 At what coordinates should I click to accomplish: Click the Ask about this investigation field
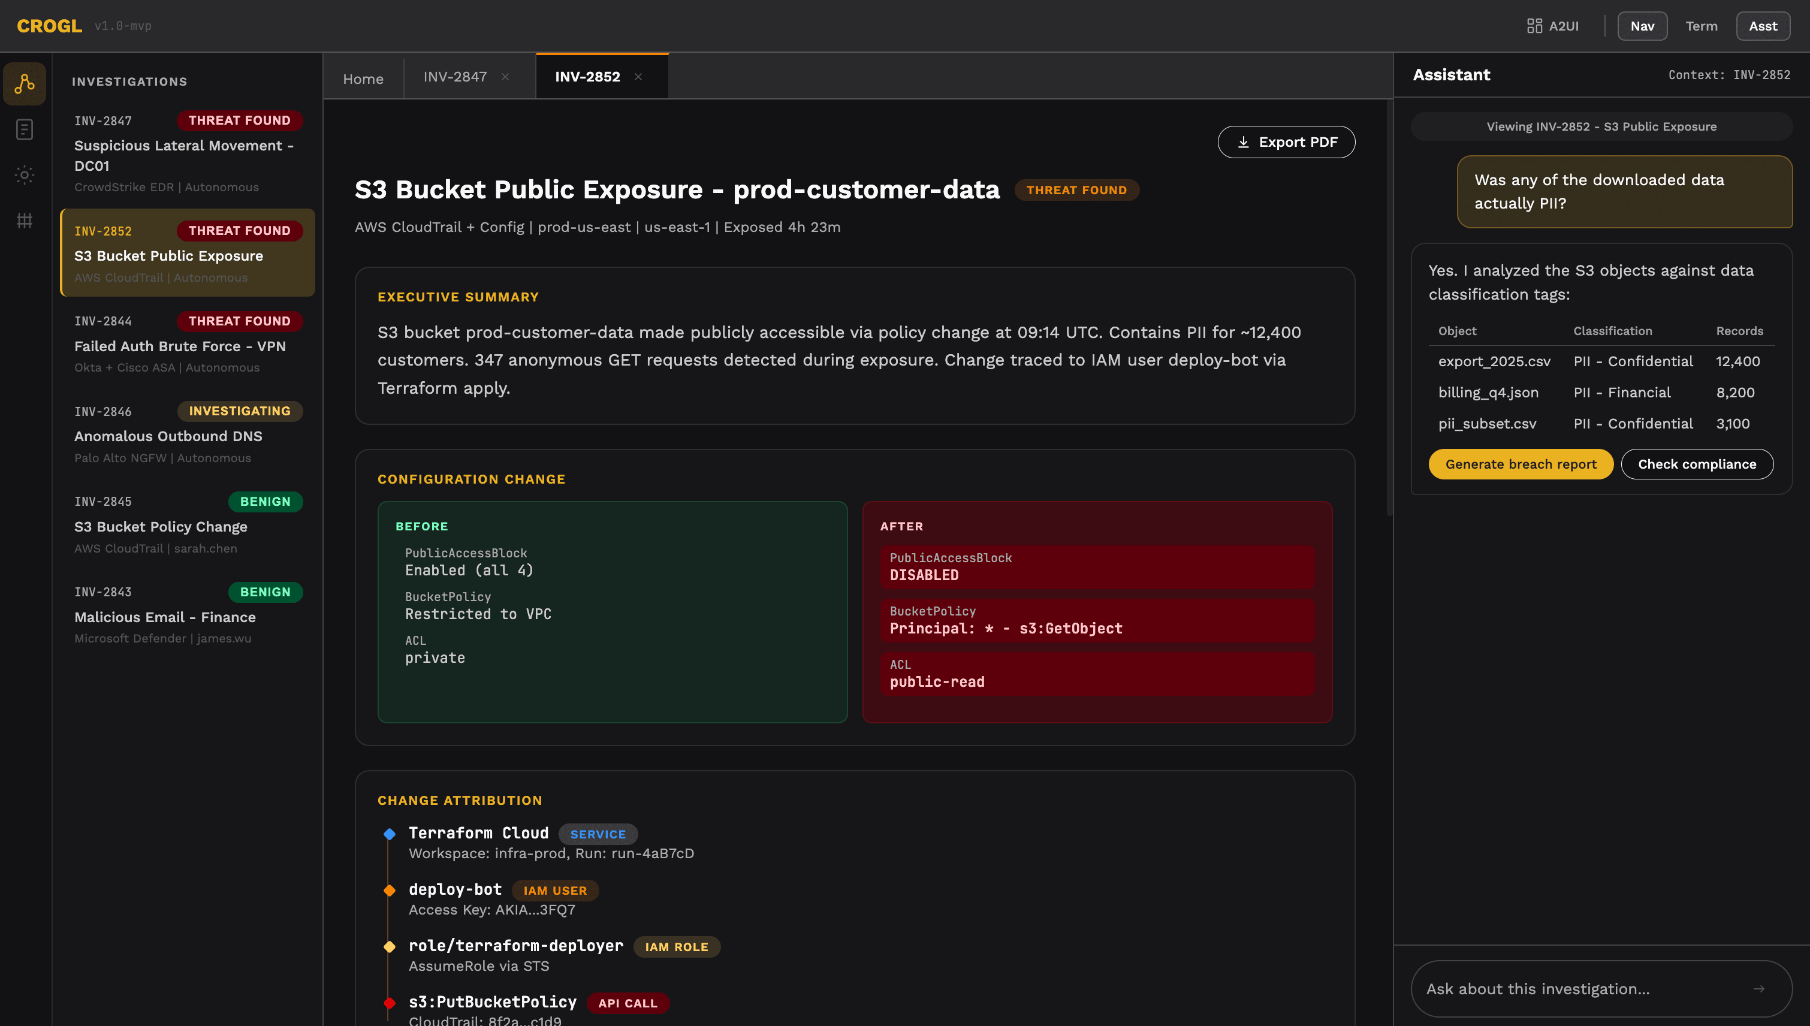pos(1550,988)
